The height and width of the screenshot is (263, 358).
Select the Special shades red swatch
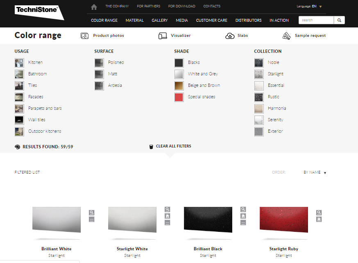179,97
